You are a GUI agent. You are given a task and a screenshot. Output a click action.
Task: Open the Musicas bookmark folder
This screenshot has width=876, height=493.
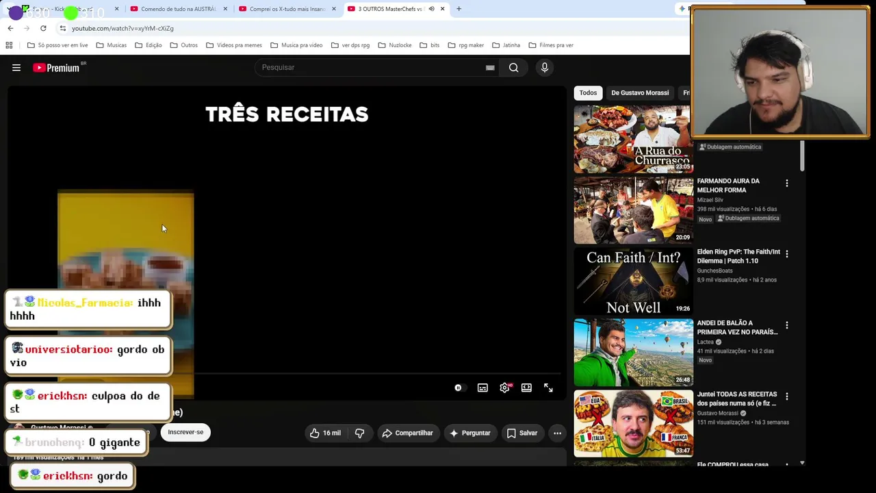[112, 45]
